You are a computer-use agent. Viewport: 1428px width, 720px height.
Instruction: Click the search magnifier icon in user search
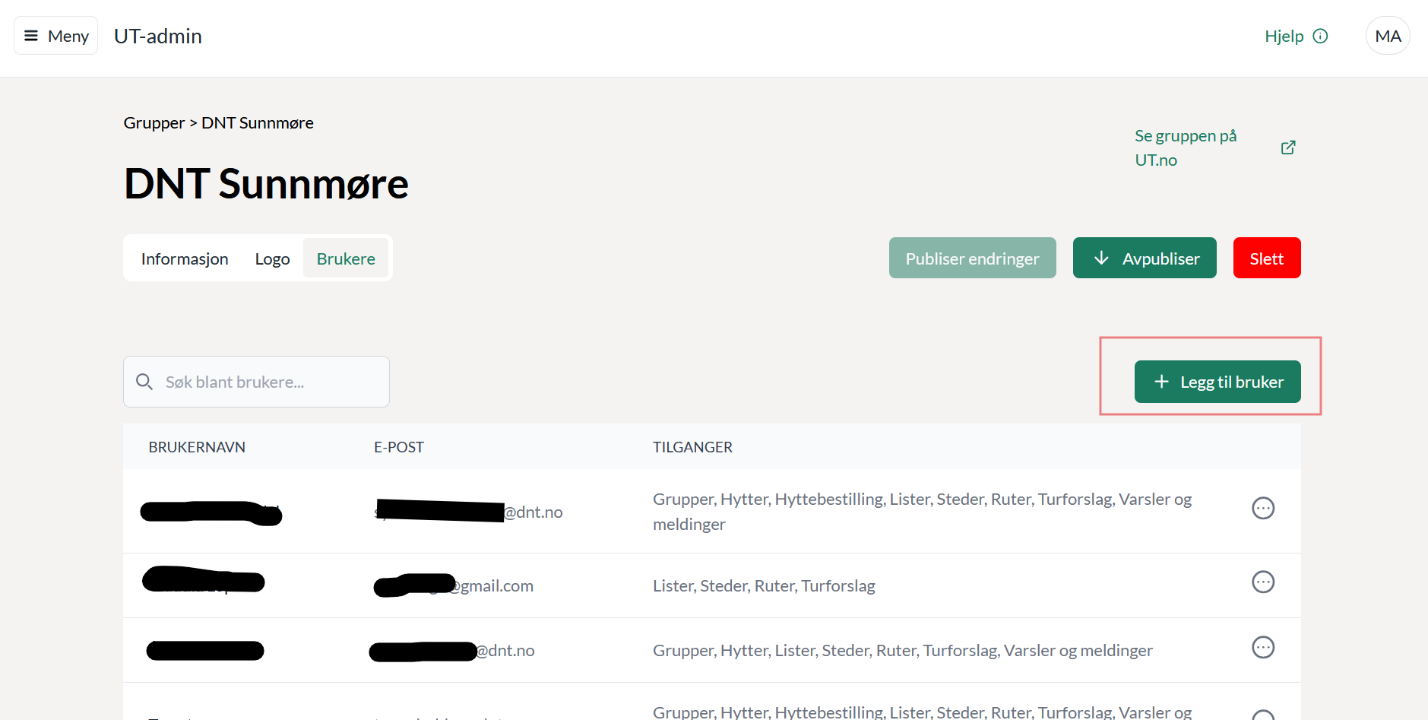tap(144, 382)
